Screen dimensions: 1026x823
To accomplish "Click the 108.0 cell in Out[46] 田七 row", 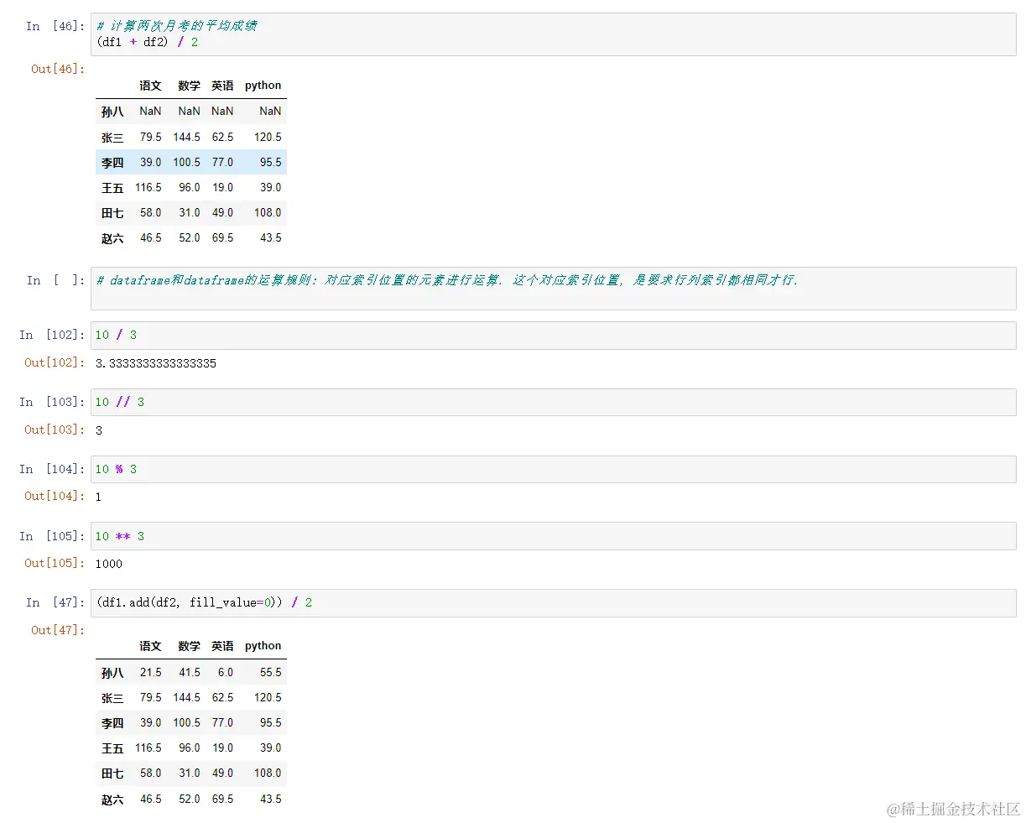I will click(x=268, y=212).
